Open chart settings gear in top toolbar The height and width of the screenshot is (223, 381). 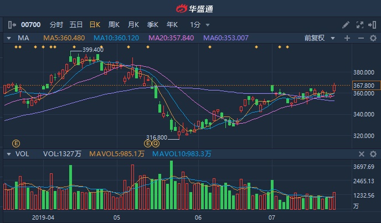(373, 25)
